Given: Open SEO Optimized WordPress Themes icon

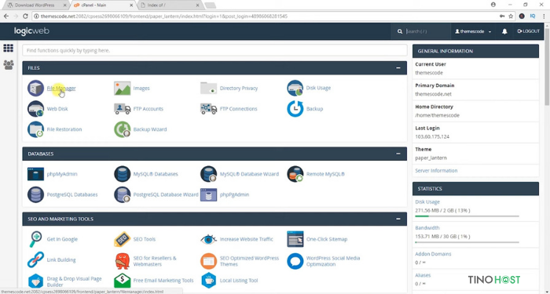Looking at the screenshot, I should point(208,261).
